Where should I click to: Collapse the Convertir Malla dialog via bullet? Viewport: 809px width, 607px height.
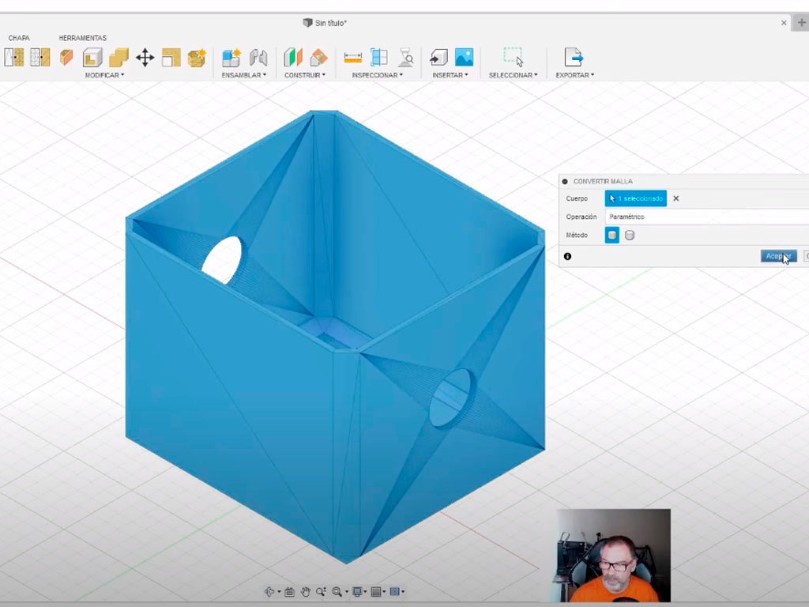pos(565,182)
